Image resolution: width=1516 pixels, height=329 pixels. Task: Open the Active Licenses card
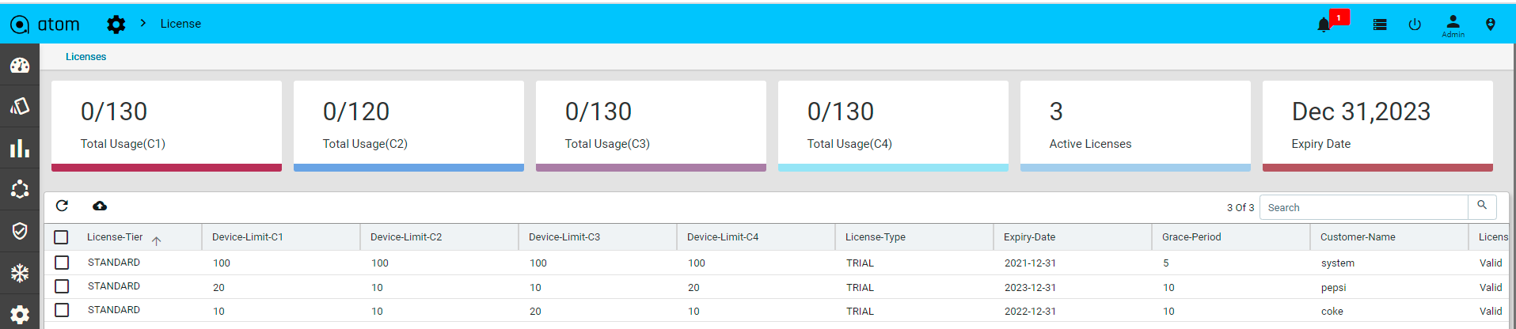[x=1135, y=126]
